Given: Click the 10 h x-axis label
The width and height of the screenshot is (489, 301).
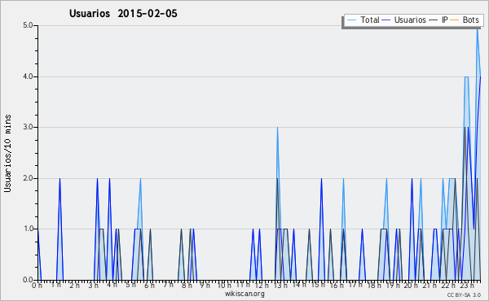Looking at the screenshot, I should 224,285.
